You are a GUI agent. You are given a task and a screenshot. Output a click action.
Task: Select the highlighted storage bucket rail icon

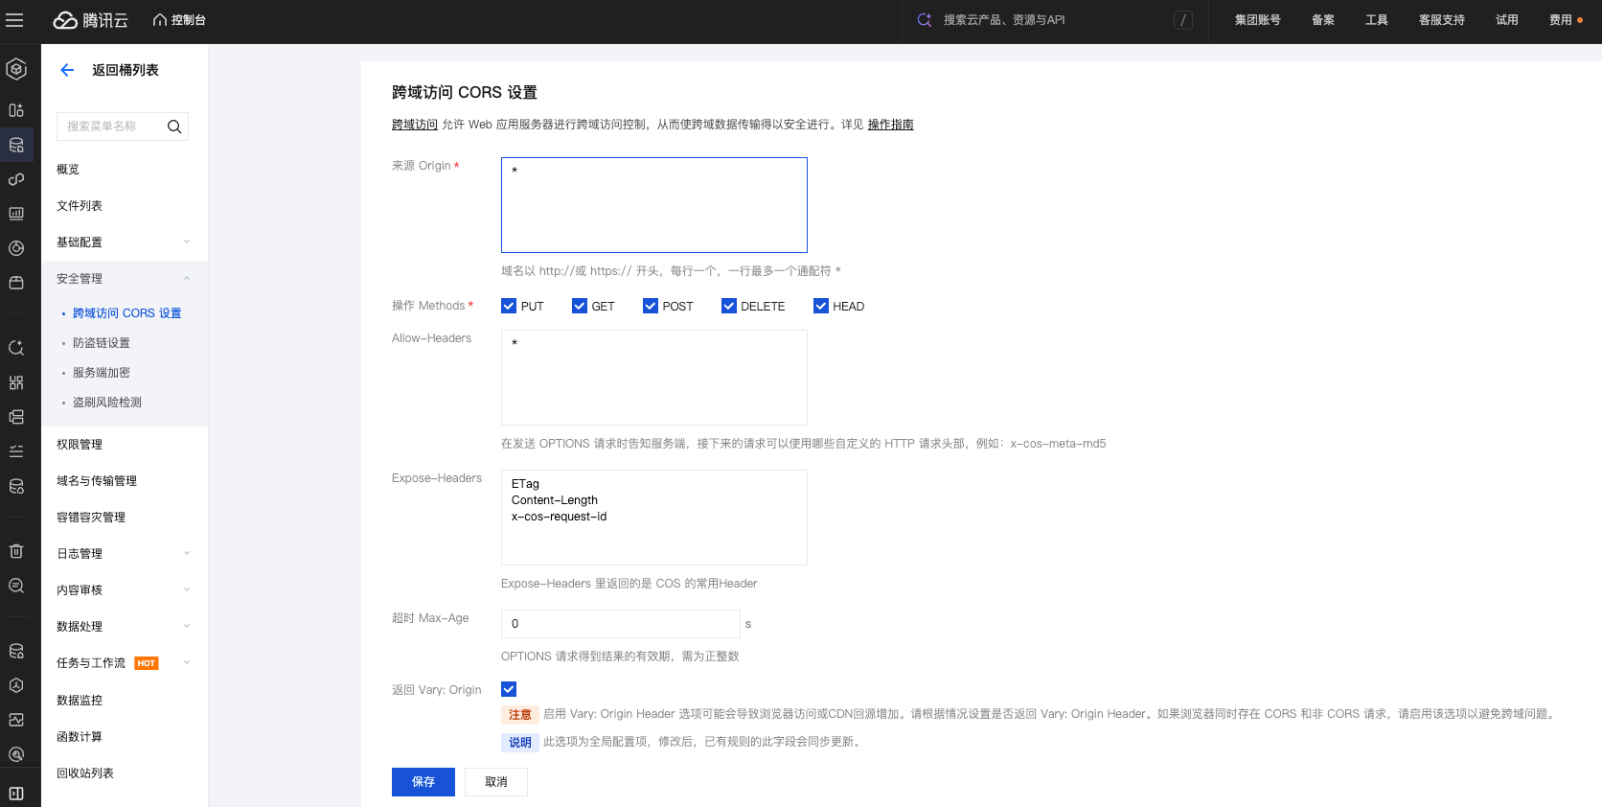tap(16, 145)
